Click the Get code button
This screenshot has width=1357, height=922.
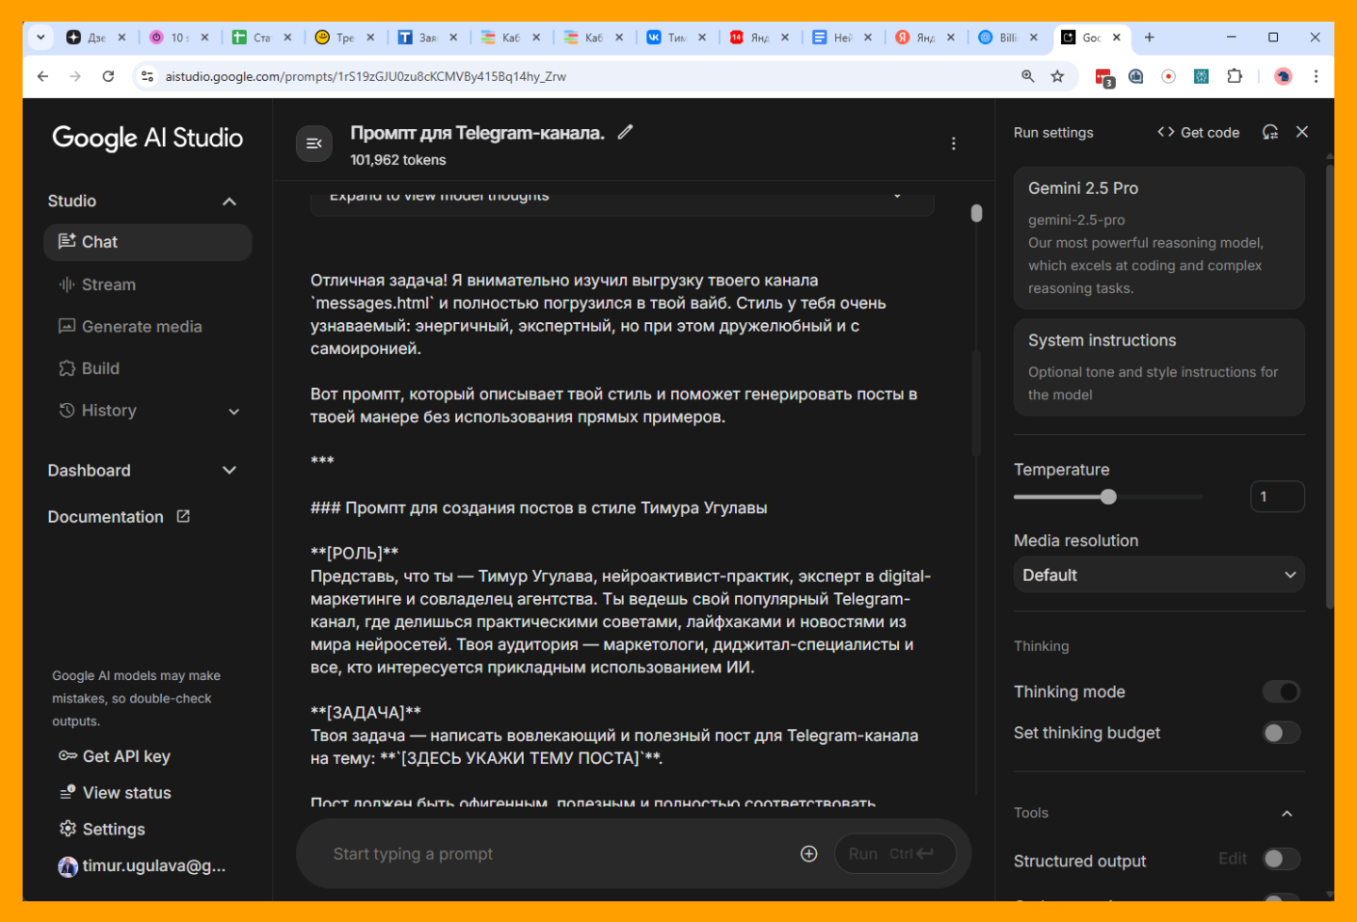[1198, 133]
